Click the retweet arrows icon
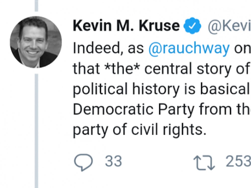This screenshot has width=251, height=188. tap(204, 162)
